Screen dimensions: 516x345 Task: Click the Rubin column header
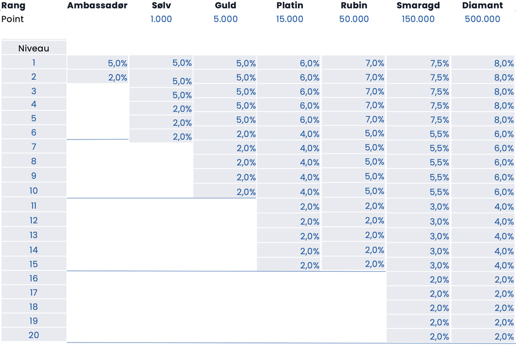pyautogui.click(x=354, y=6)
